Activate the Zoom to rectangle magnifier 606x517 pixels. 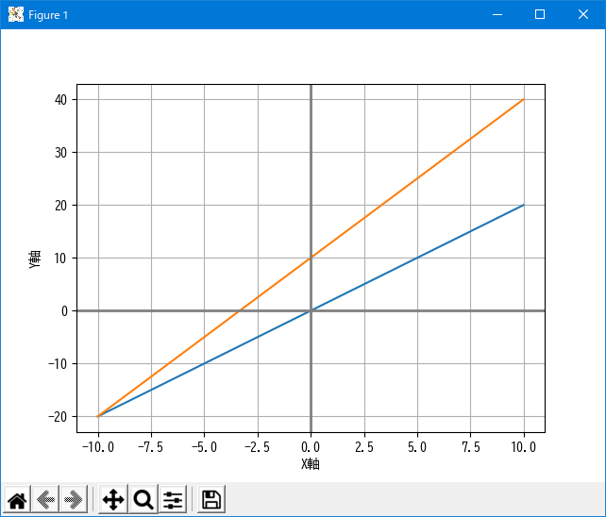pos(143,500)
